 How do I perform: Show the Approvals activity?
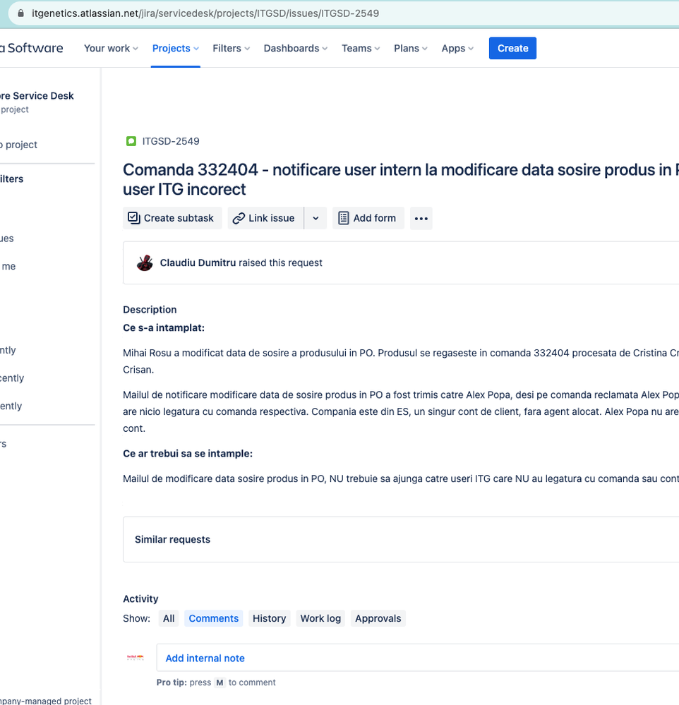378,618
